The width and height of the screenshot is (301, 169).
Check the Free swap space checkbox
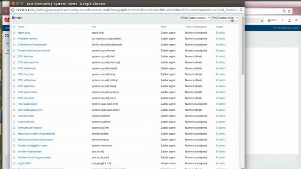[x=14, y=104]
